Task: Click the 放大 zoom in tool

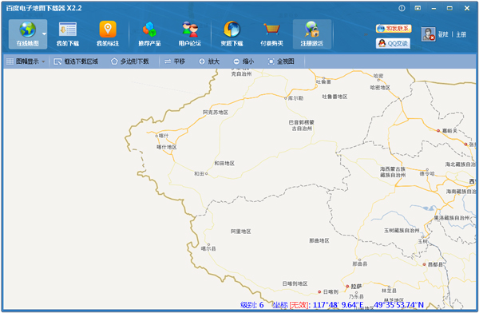Action: point(209,61)
